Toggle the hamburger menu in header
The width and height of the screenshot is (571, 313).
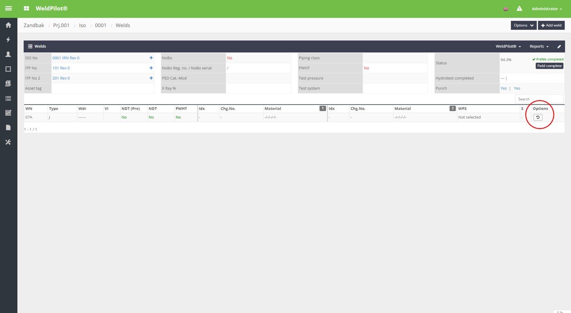pyautogui.click(x=8, y=9)
